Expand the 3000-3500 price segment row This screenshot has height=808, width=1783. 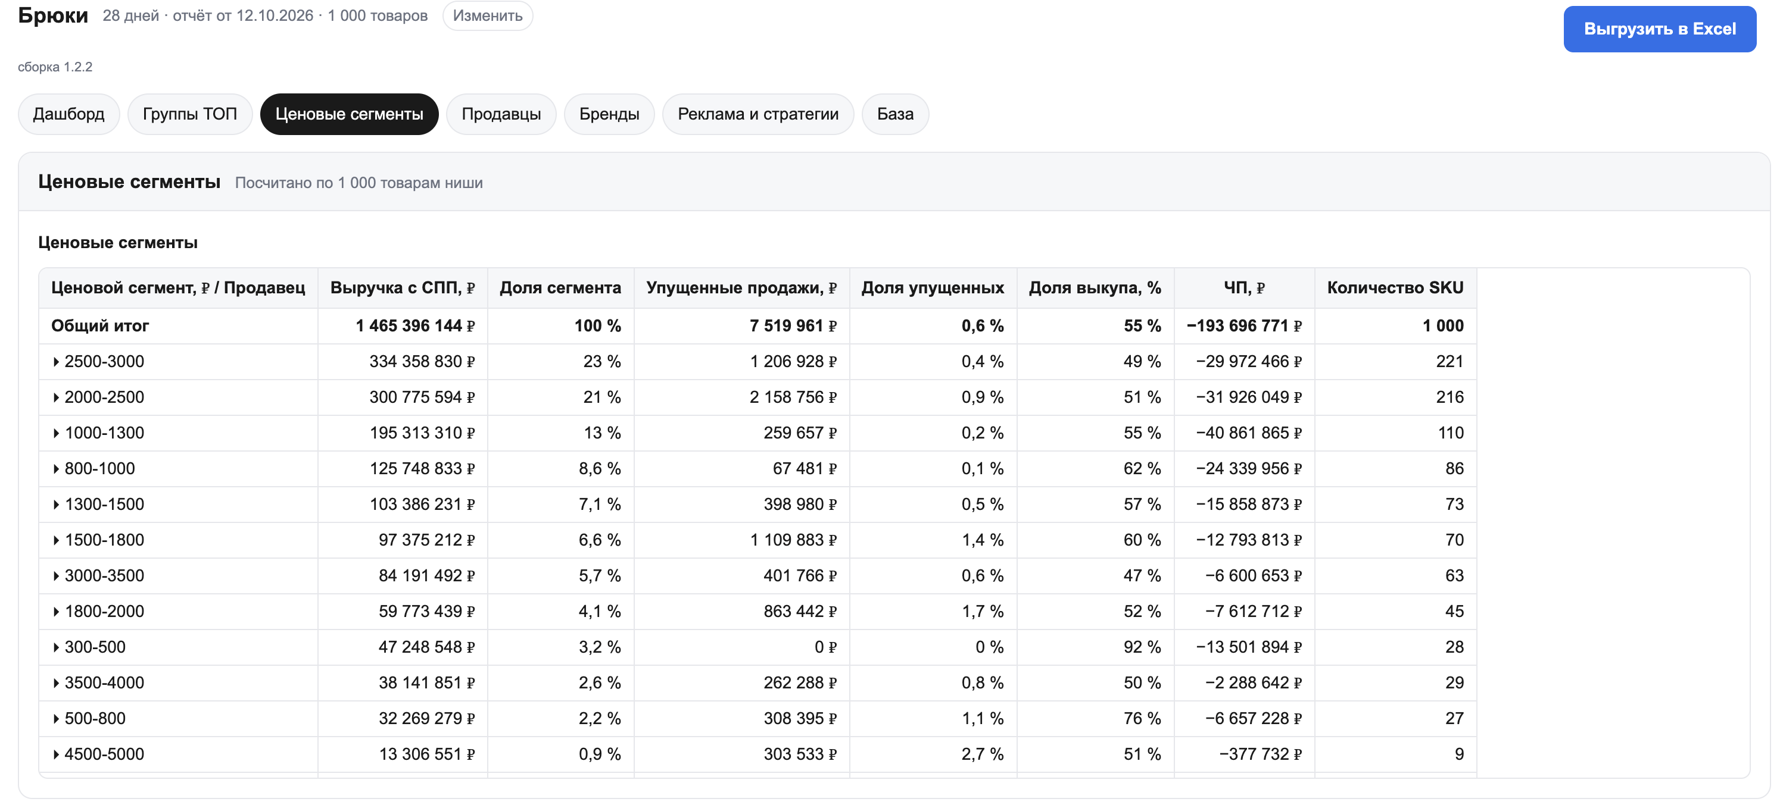click(56, 577)
